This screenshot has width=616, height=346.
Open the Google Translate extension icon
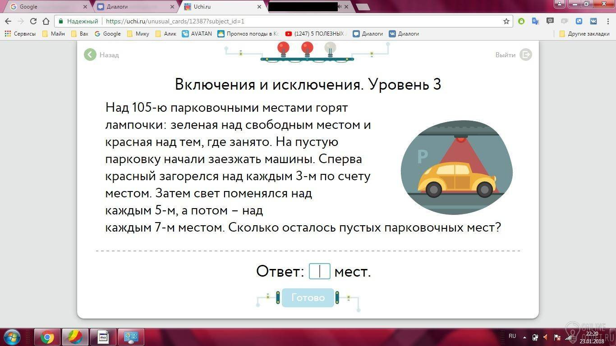tap(535, 21)
